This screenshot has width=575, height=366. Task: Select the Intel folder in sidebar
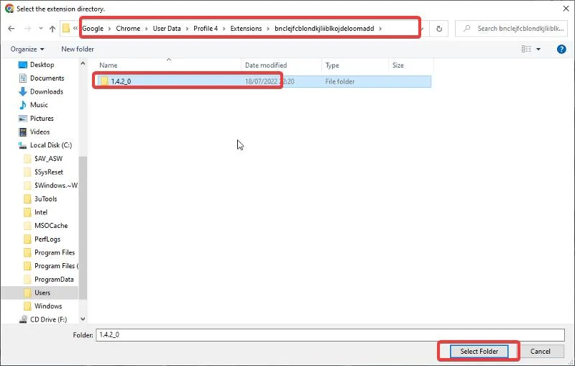[x=41, y=212]
